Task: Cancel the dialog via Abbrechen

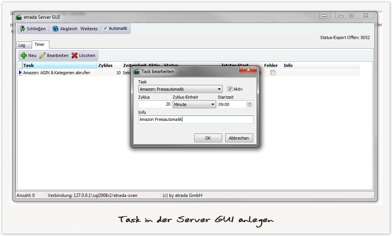Action: pyautogui.click(x=239, y=138)
